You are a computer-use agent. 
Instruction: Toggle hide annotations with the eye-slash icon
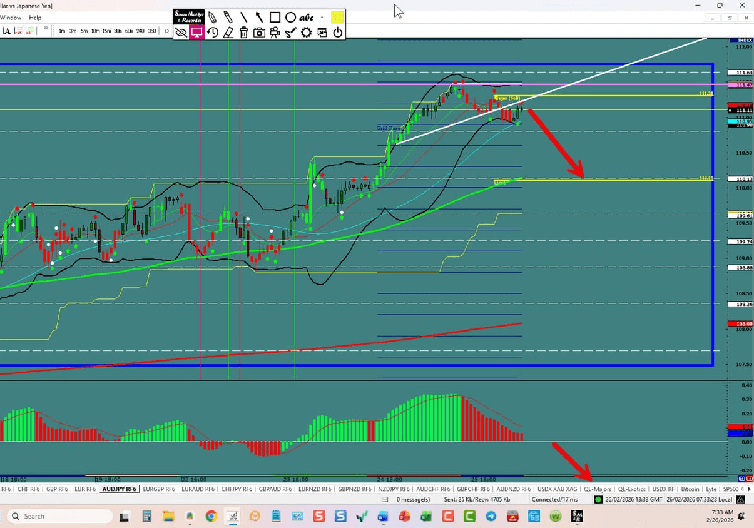coord(181,33)
